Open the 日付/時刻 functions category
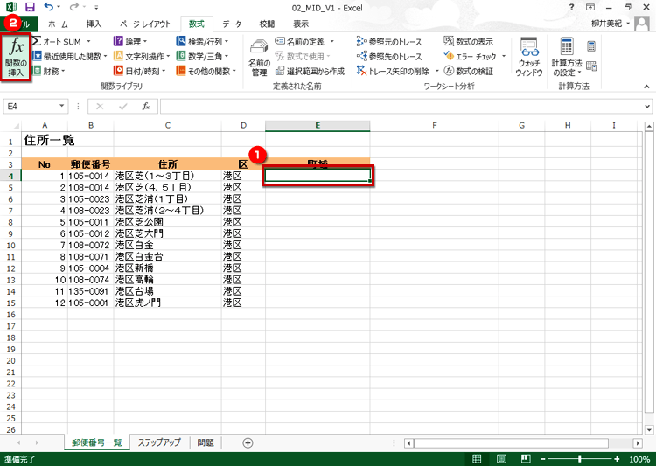This screenshot has width=656, height=466. click(140, 71)
